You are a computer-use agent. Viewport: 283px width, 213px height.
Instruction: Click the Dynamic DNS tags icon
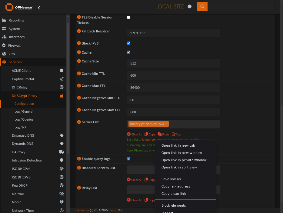coord(62,144)
